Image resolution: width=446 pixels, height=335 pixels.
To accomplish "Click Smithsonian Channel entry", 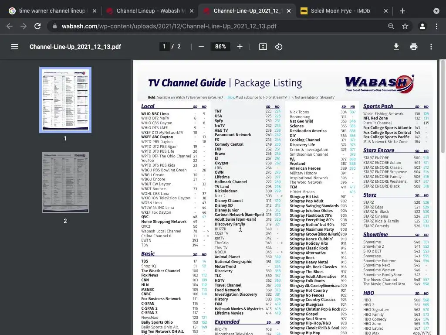I will click(x=309, y=154).
